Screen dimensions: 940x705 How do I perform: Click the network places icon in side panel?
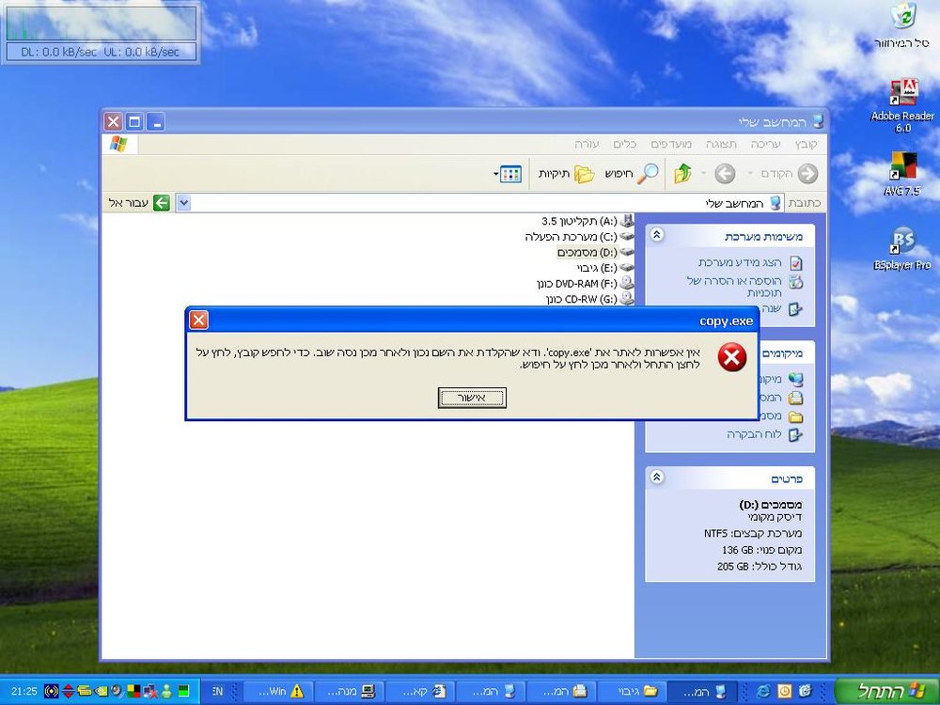[x=795, y=379]
